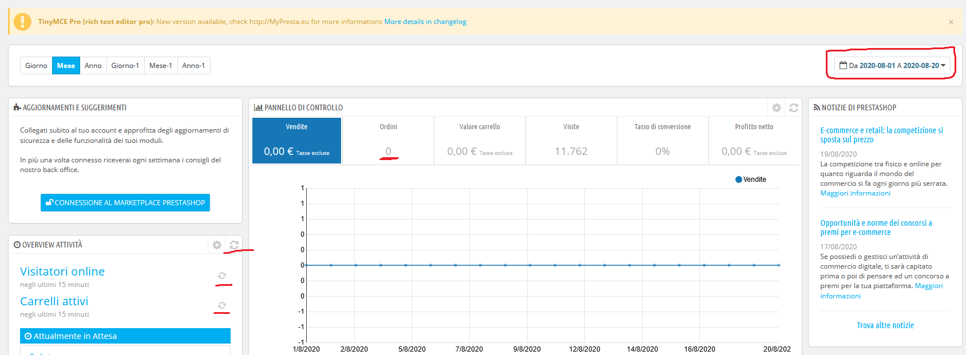This screenshot has height=355, width=966.
Task: Open Overview Attività settings gear
Action: 217,245
